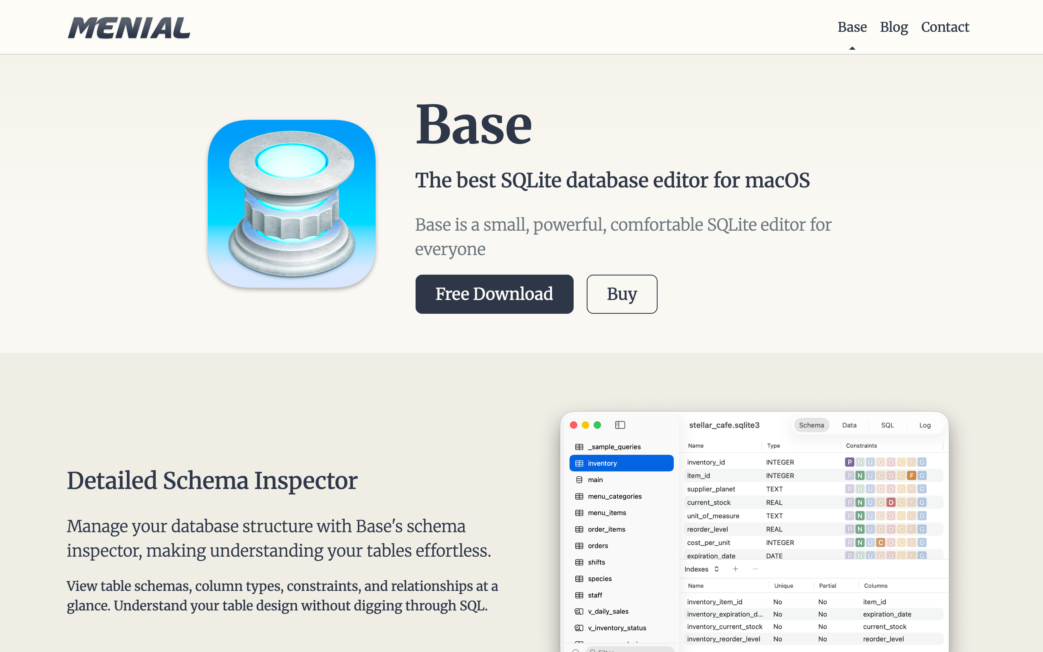The height and width of the screenshot is (652, 1043).
Task: Click the Buy button
Action: pos(621,294)
